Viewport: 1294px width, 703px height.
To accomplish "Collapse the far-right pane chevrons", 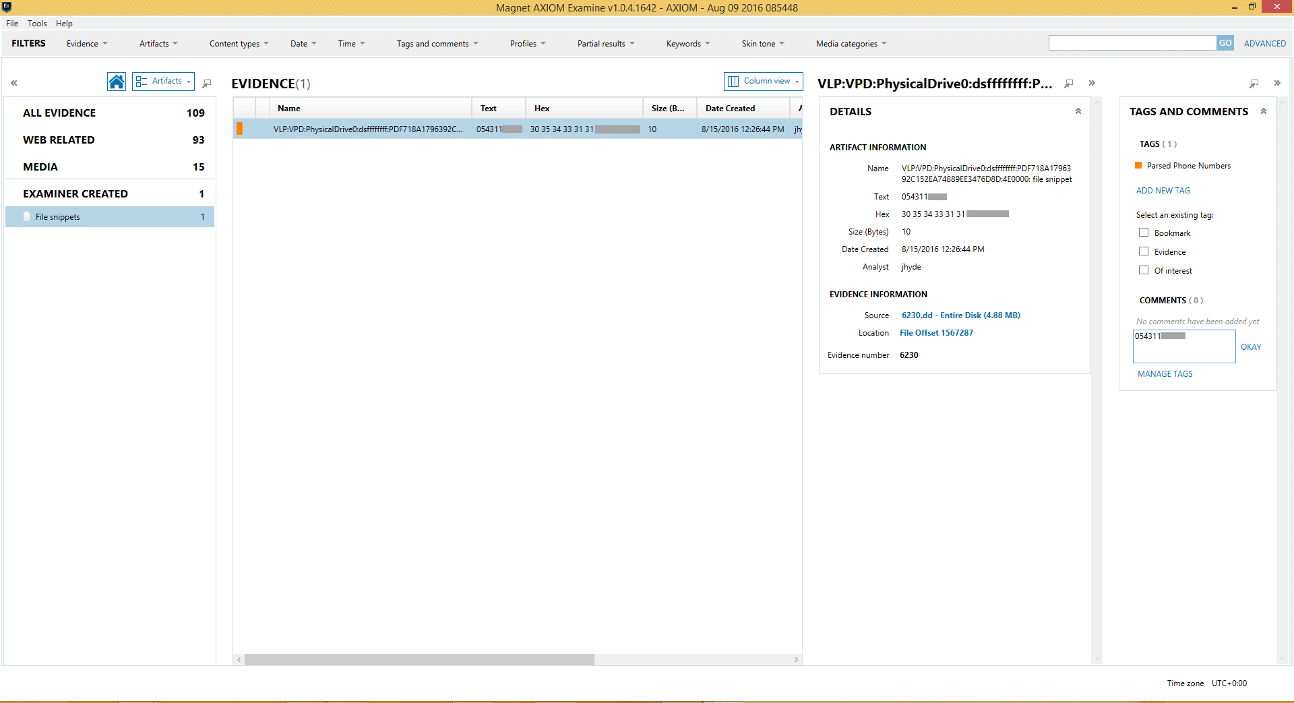I will (1277, 83).
